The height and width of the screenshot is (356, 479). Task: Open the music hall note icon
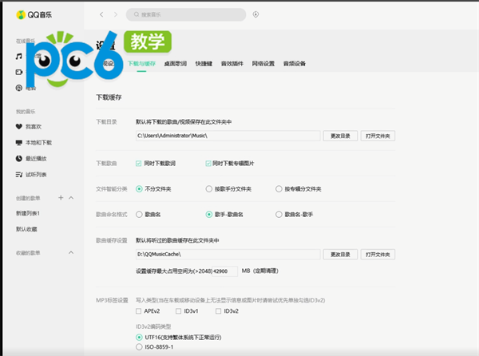coord(19,56)
